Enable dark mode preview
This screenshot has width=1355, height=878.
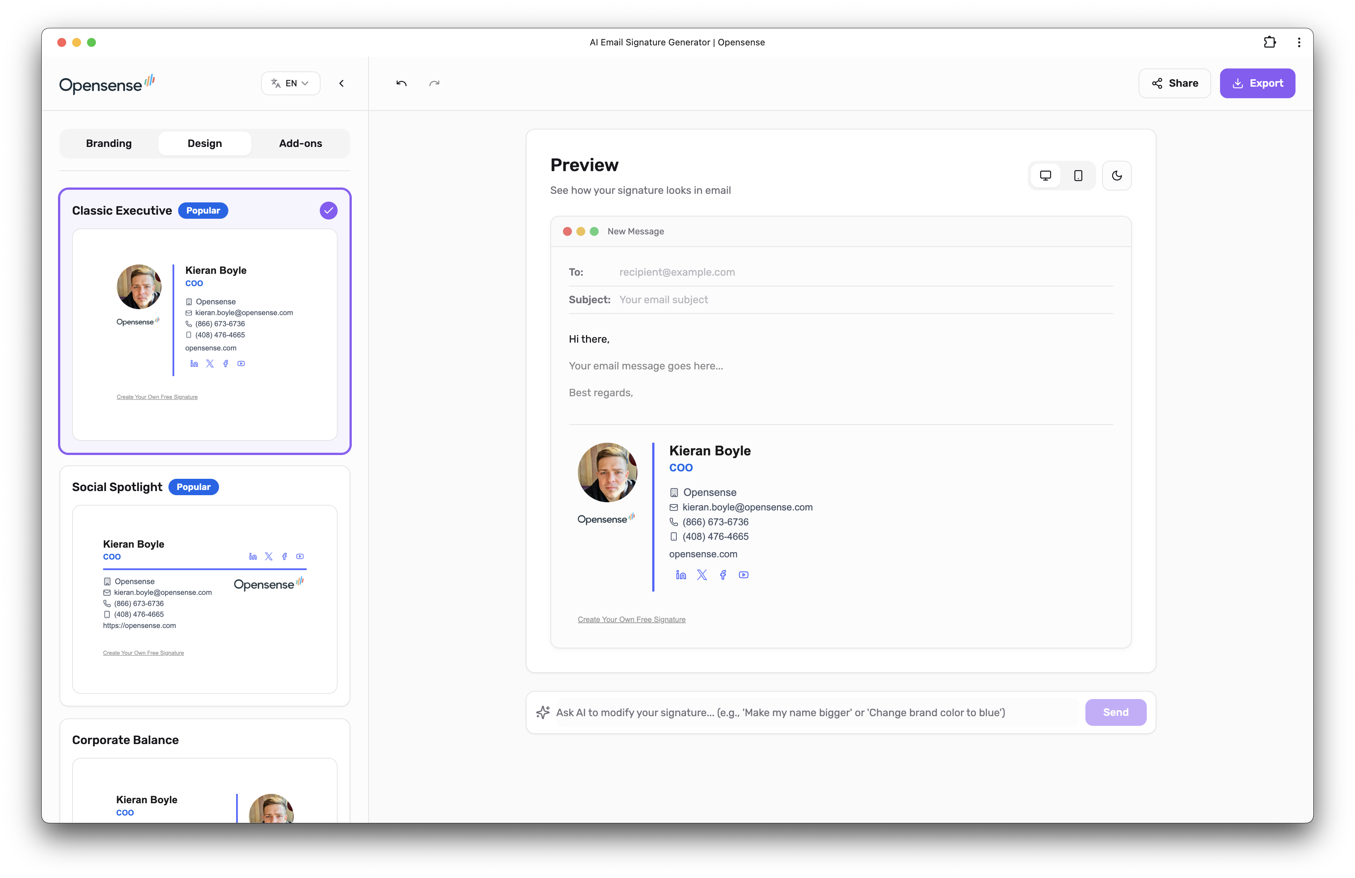coord(1117,176)
